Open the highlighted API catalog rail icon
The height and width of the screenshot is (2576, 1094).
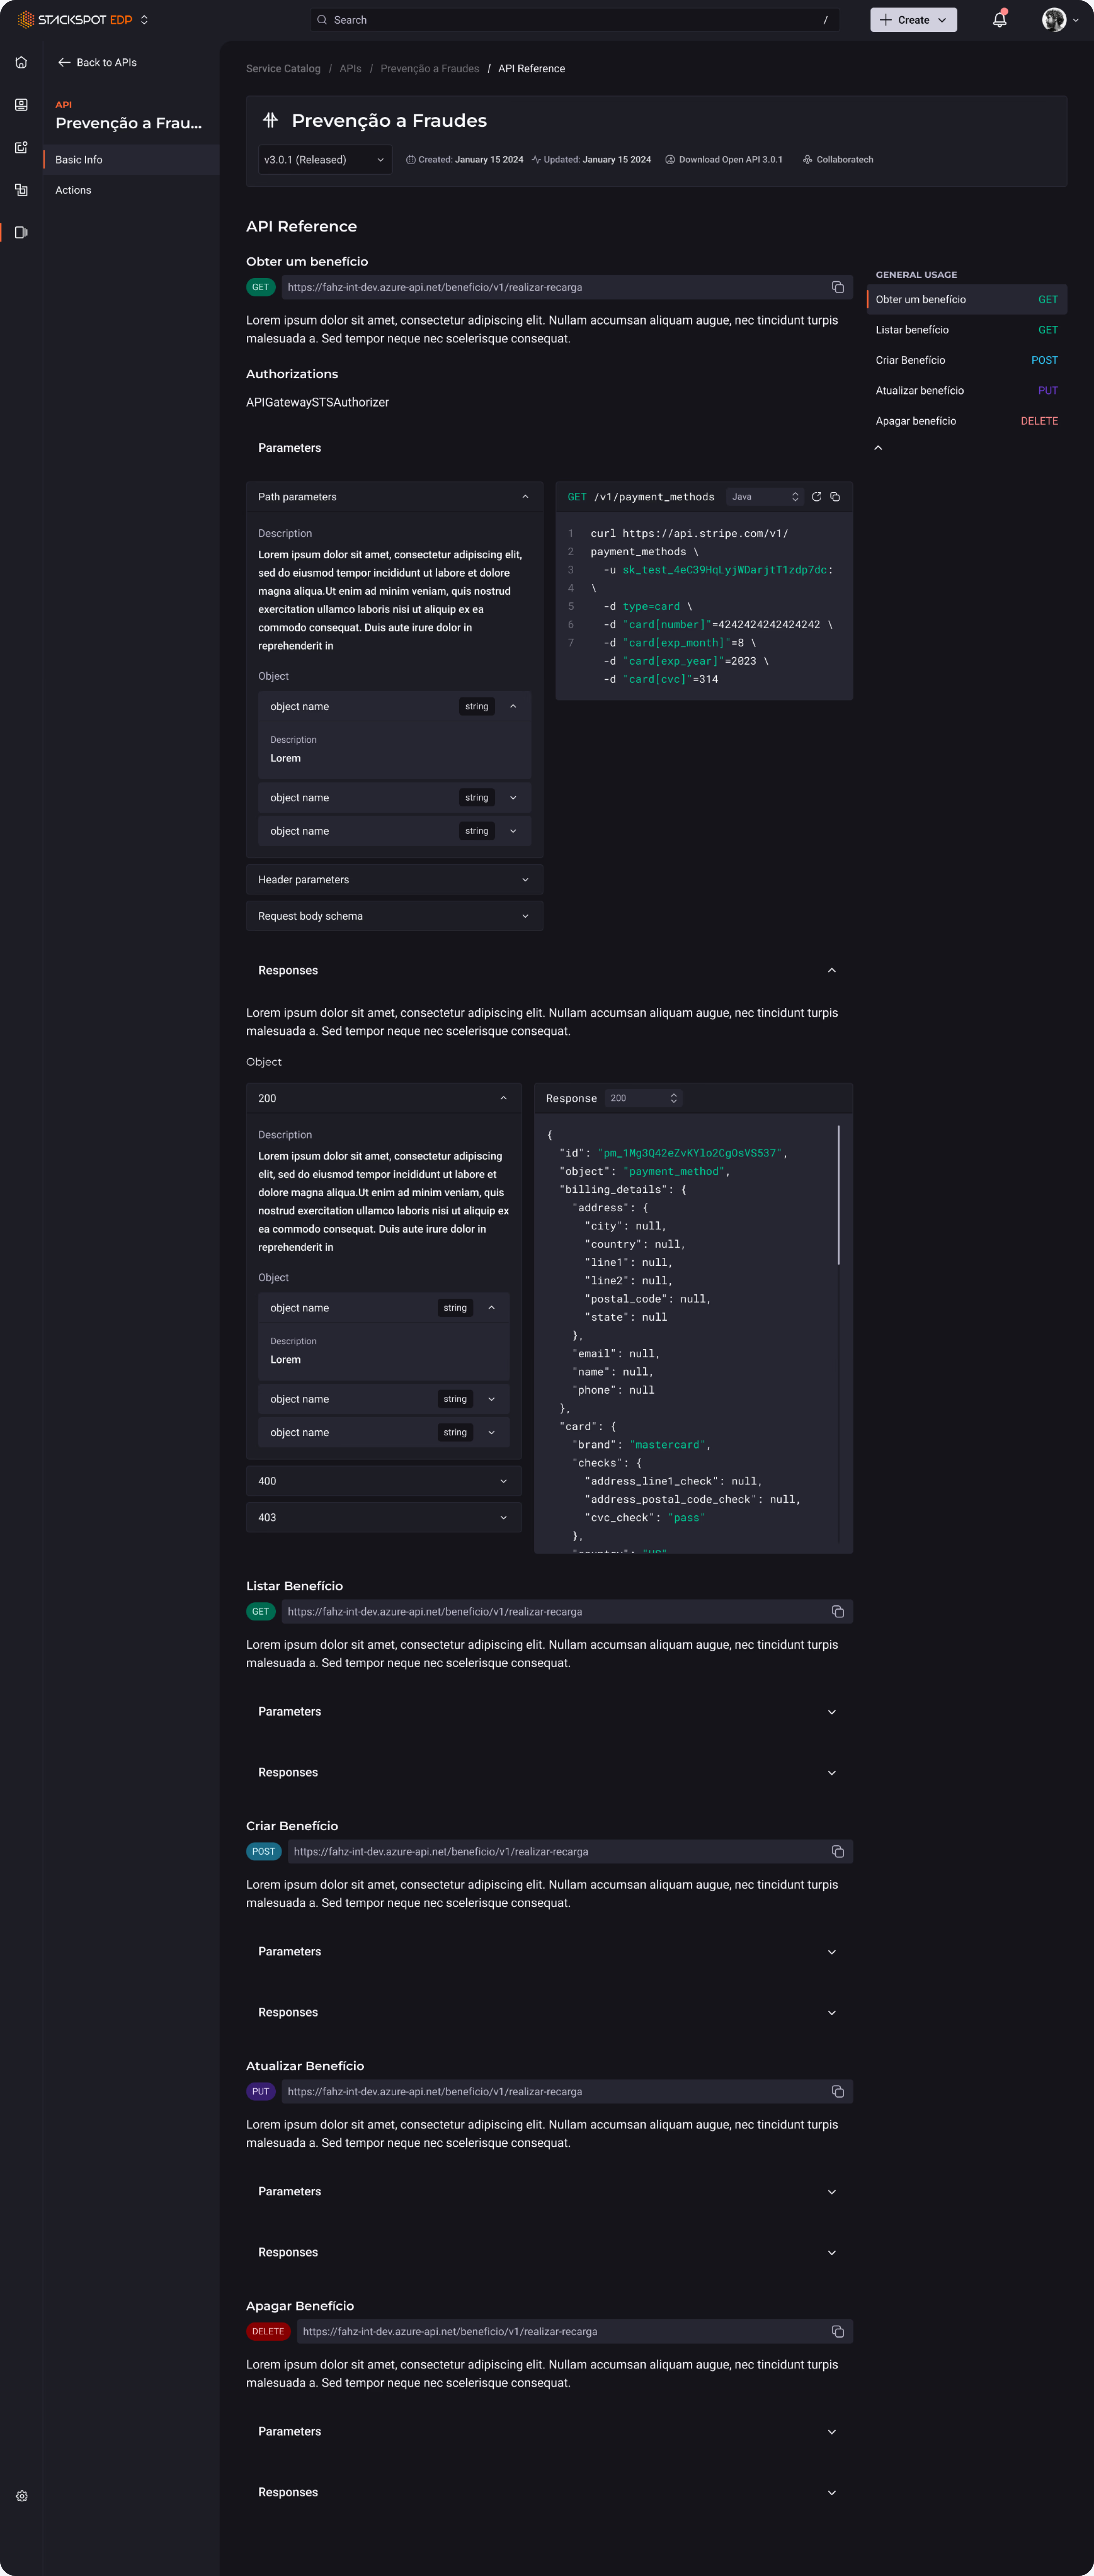tap(21, 232)
